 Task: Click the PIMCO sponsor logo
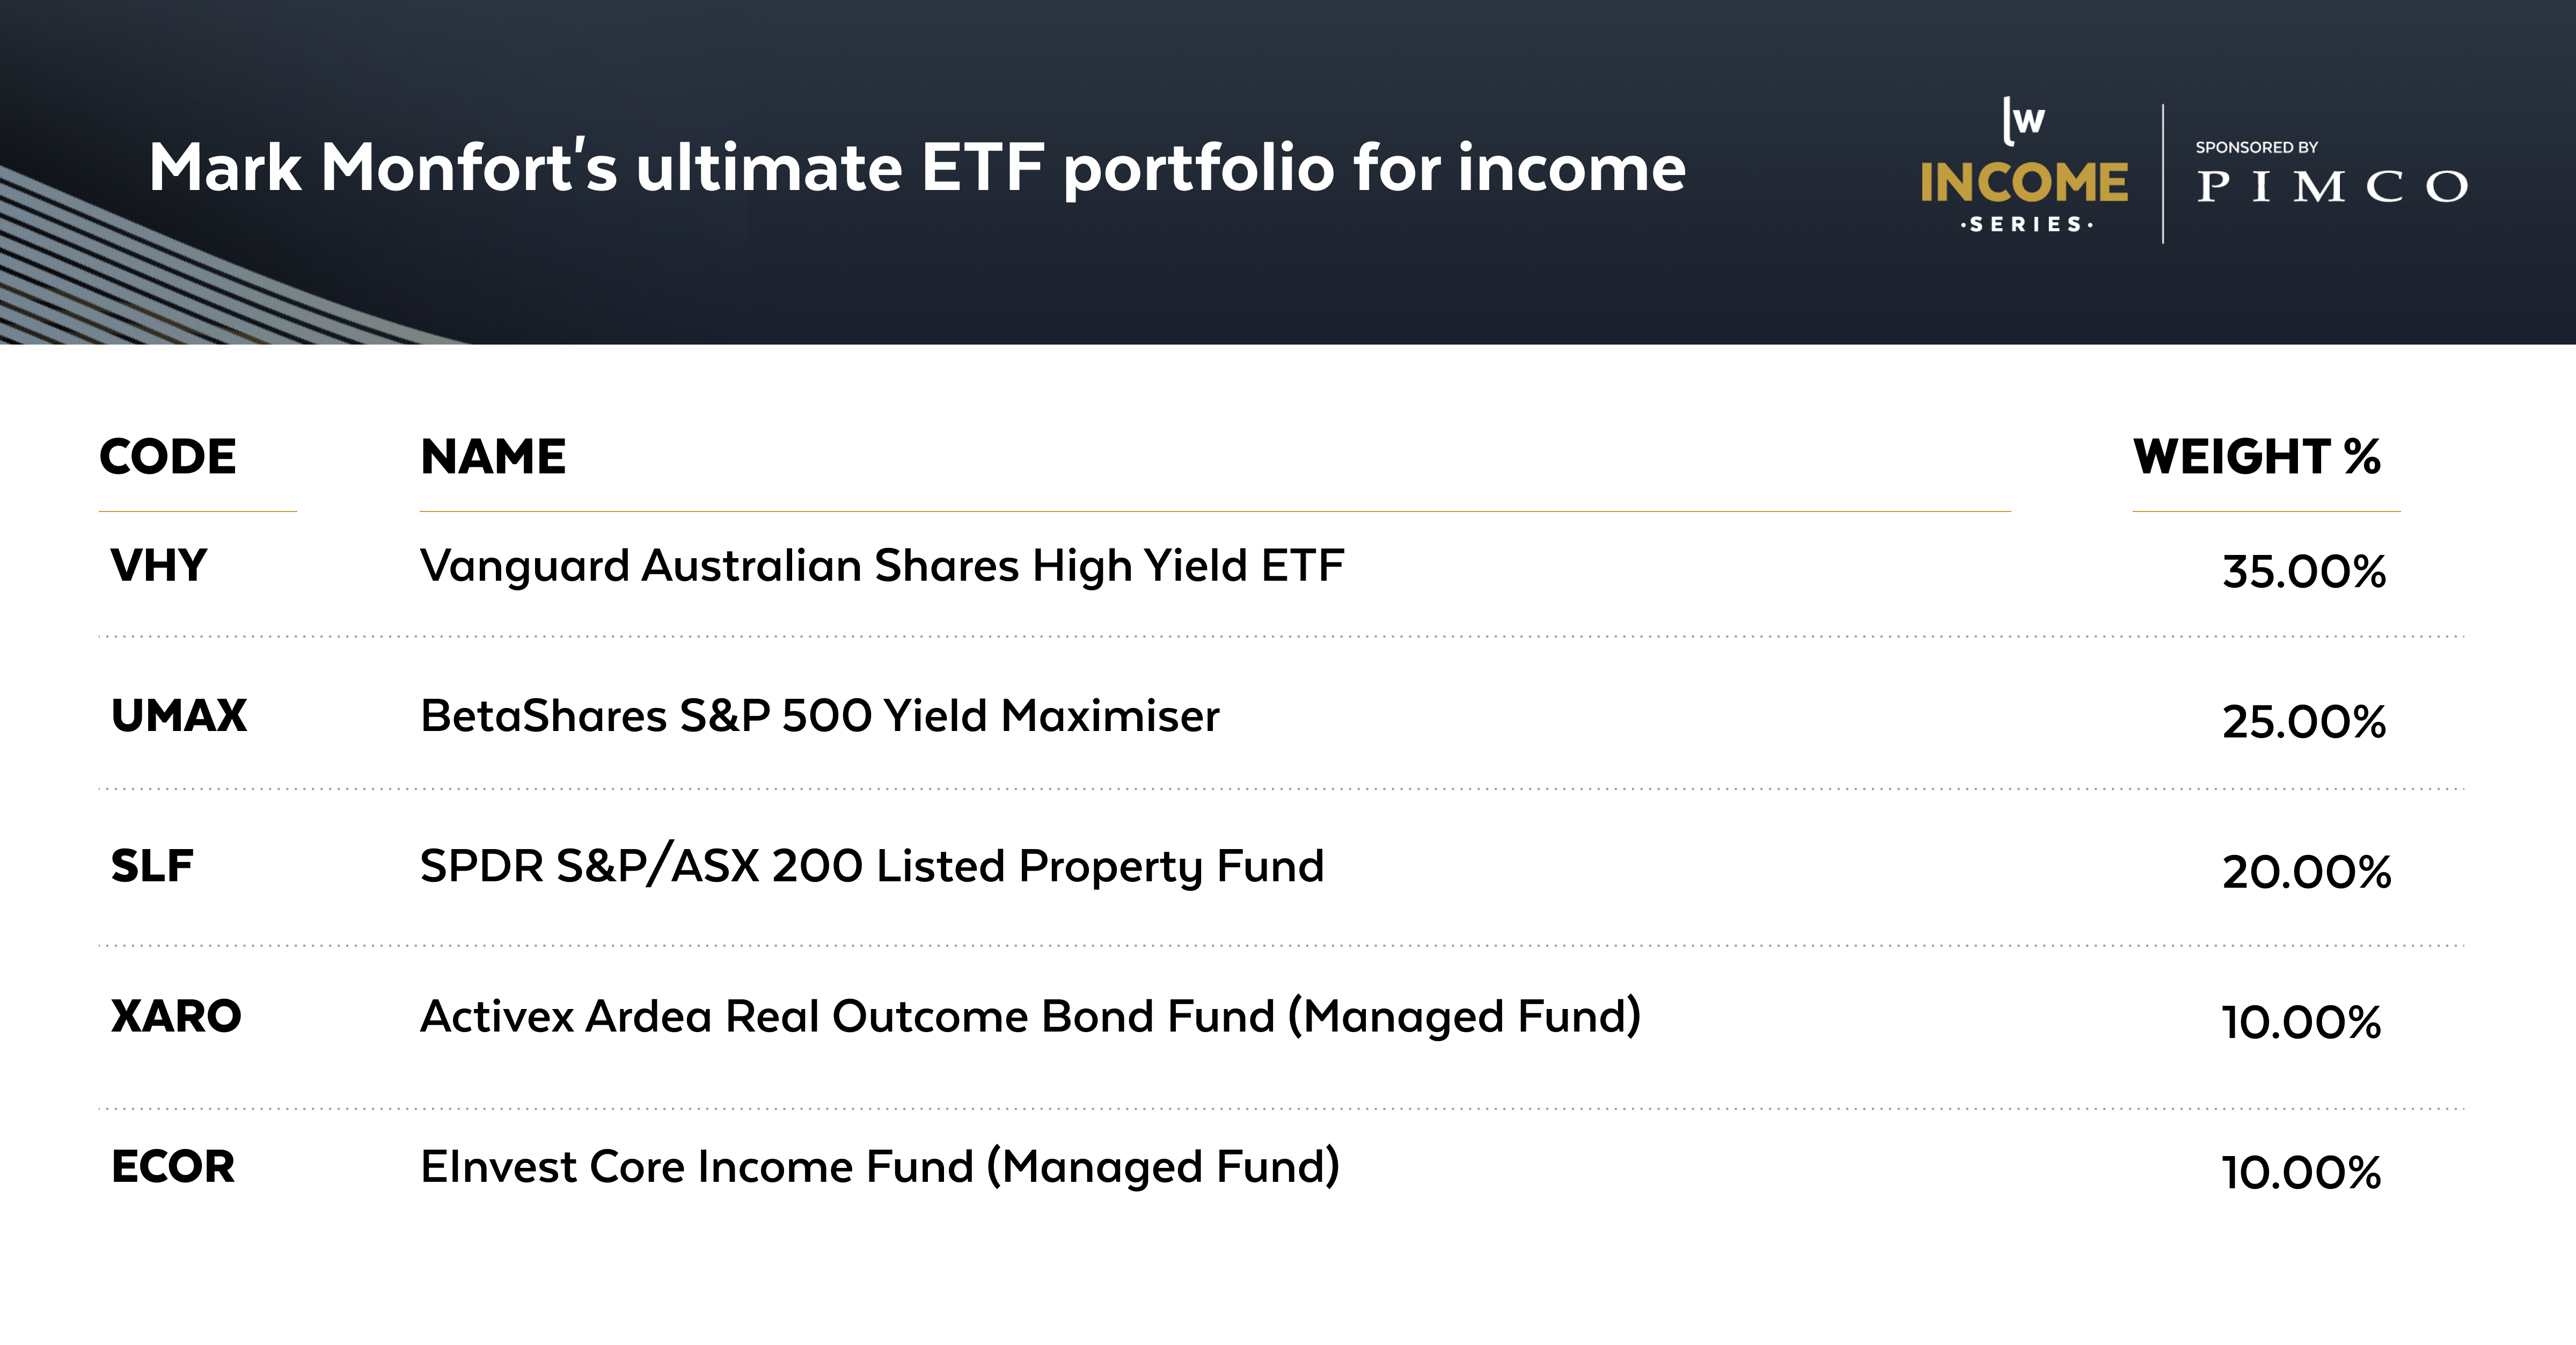click(2331, 187)
